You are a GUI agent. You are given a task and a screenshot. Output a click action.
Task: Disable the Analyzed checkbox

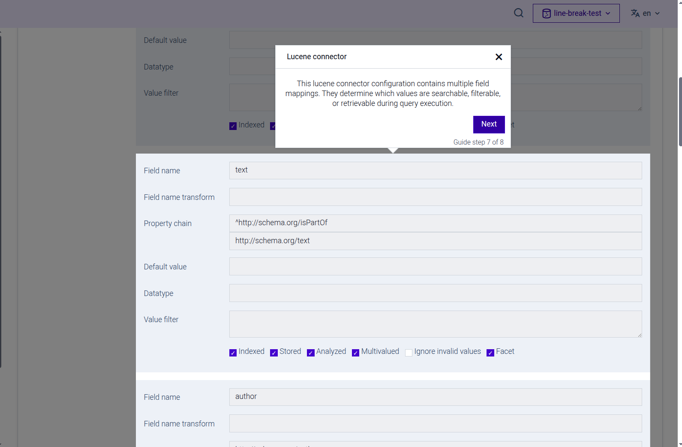pyautogui.click(x=311, y=353)
